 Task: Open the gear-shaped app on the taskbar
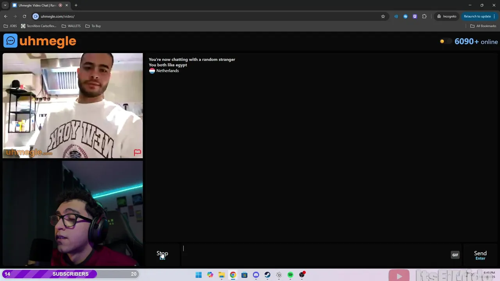[279, 275]
